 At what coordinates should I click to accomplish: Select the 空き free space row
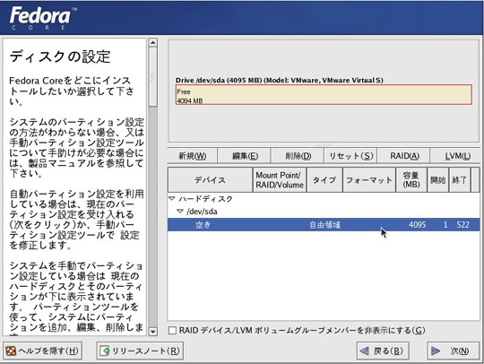pos(324,225)
